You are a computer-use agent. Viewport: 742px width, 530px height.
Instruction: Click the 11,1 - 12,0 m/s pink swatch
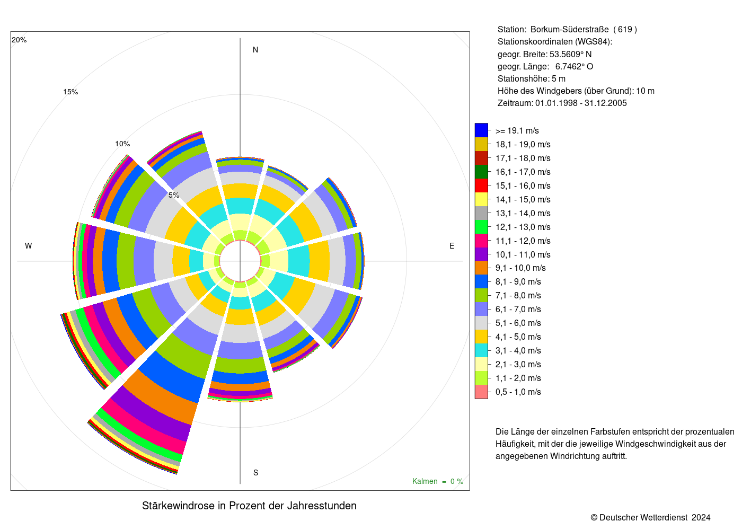coord(481,241)
